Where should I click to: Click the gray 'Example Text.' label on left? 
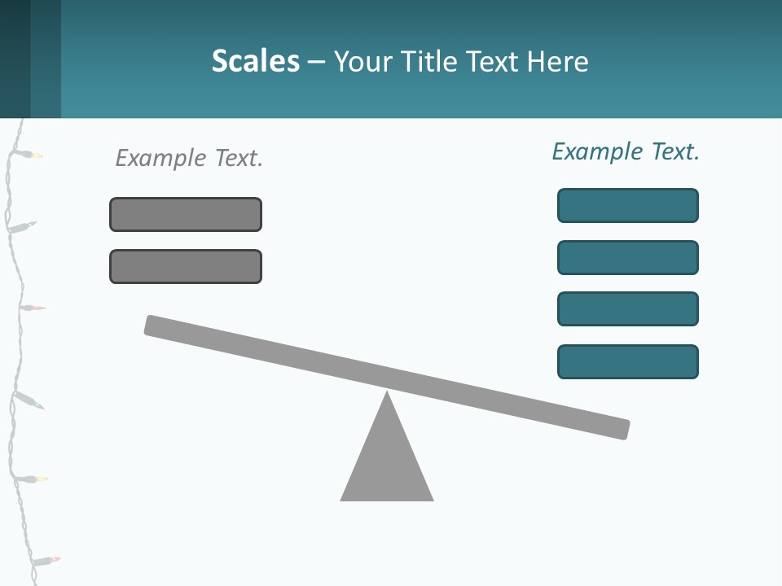[x=189, y=159]
